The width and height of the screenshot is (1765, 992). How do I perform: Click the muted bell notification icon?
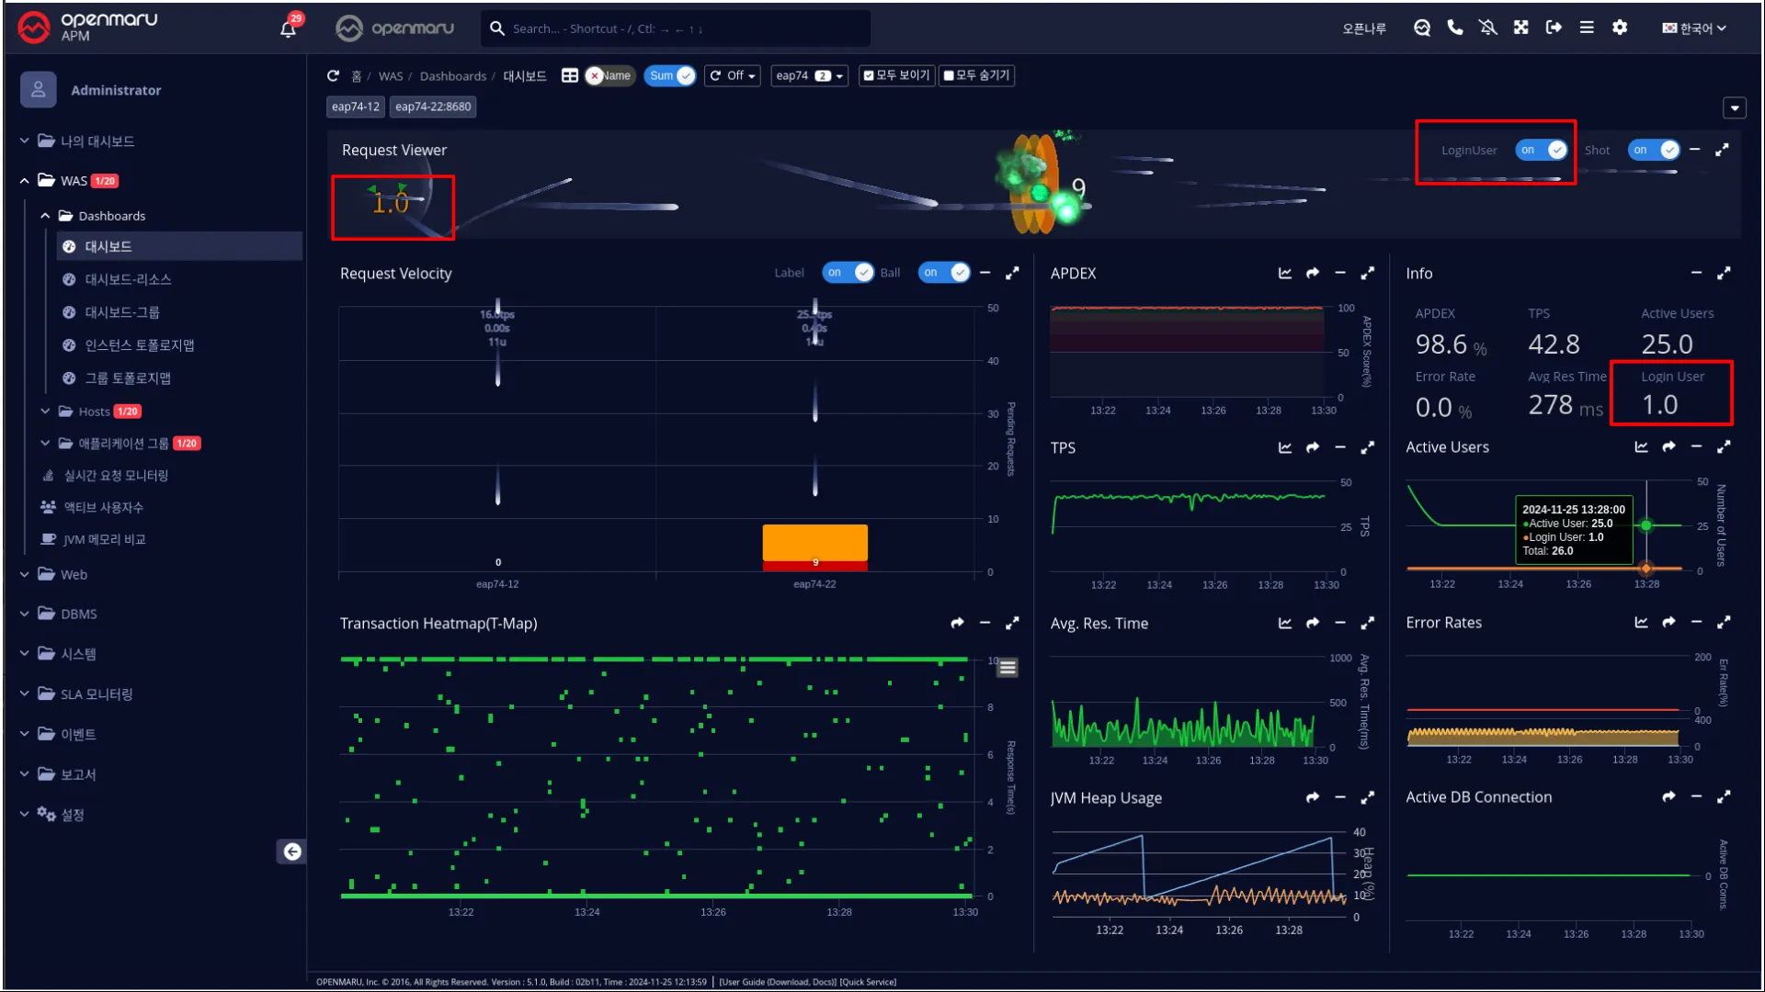click(1487, 28)
